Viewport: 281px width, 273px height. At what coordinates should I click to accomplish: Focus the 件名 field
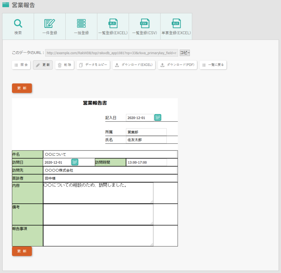point(110,154)
